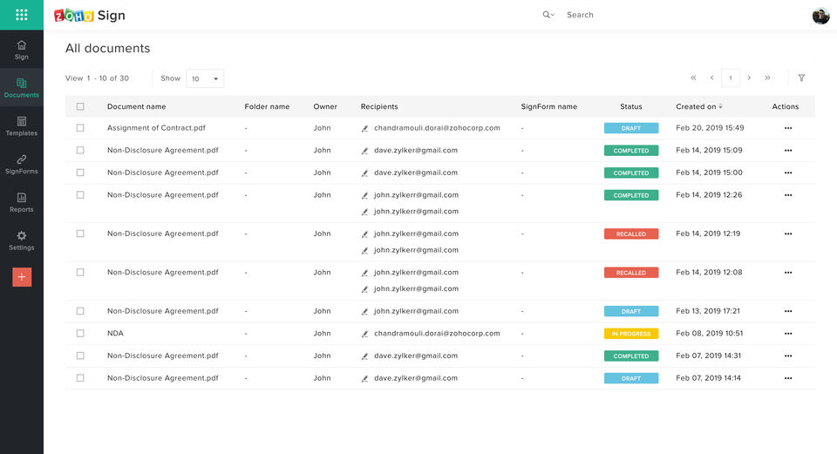Check the Assignment of Contract.pdf row checkbox
This screenshot has height=454, width=837.
pyautogui.click(x=80, y=128)
